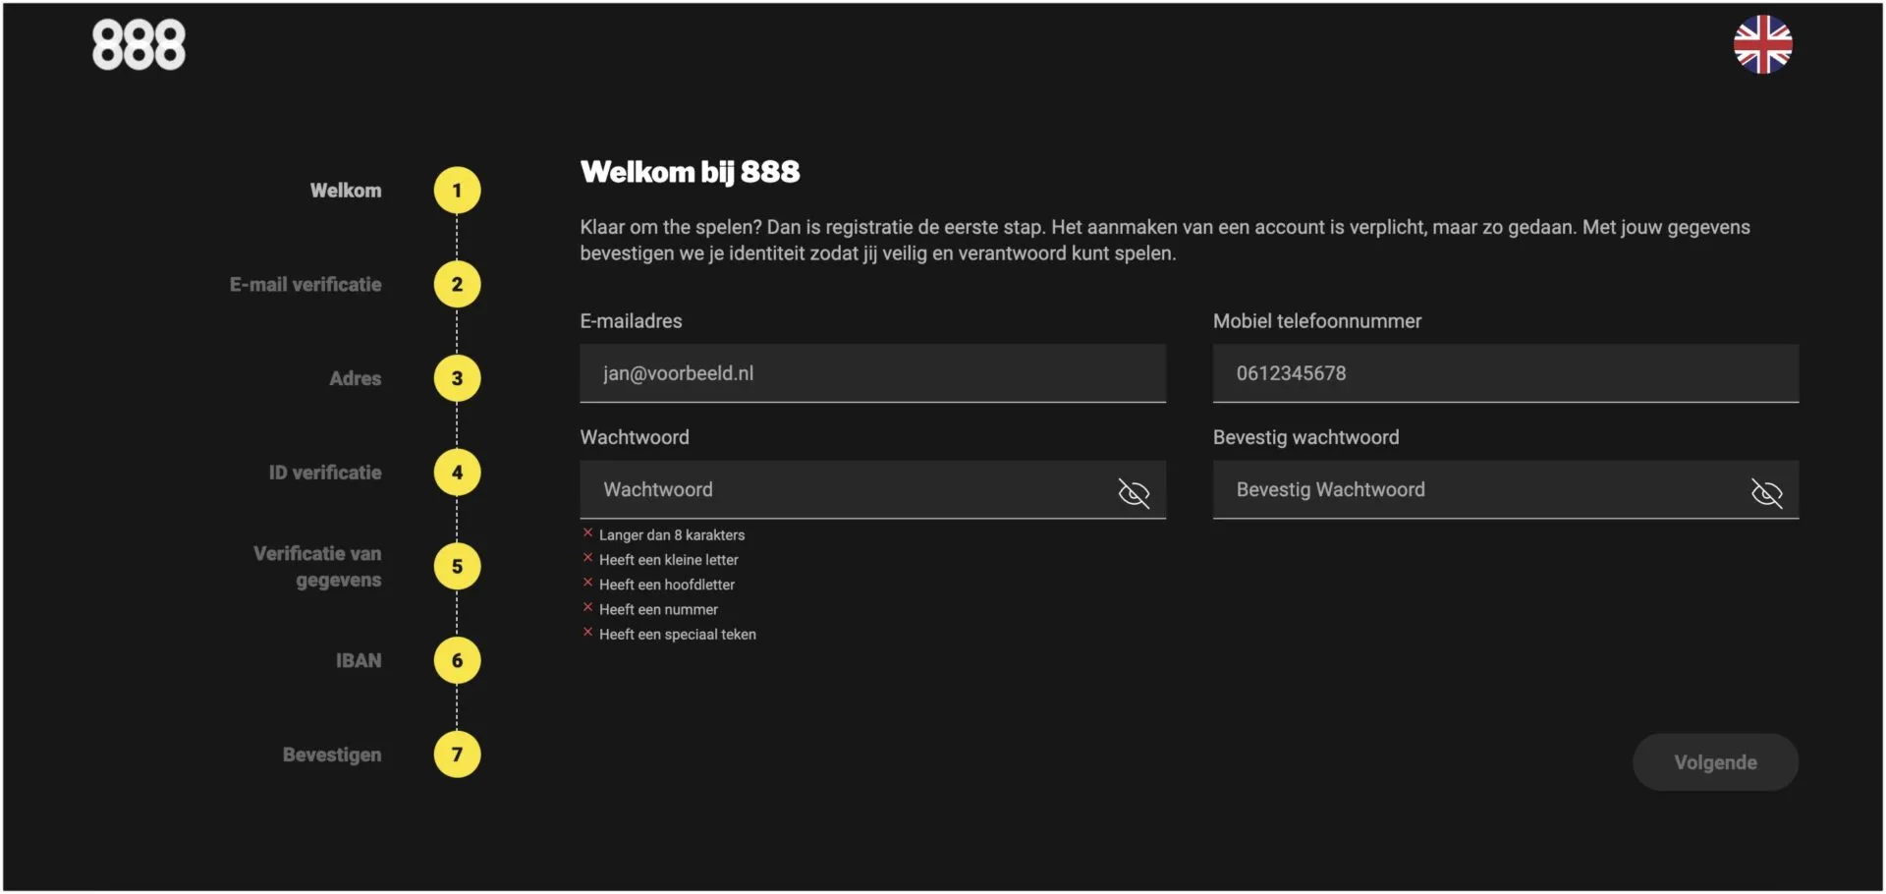Switch language via the UK flag icon
This screenshot has height=894, width=1886.
coord(1762,44)
